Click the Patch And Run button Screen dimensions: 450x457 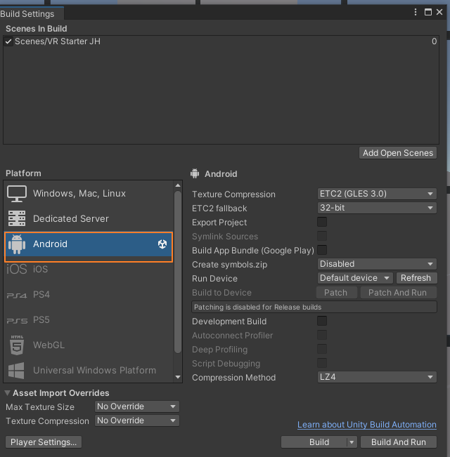398,292
